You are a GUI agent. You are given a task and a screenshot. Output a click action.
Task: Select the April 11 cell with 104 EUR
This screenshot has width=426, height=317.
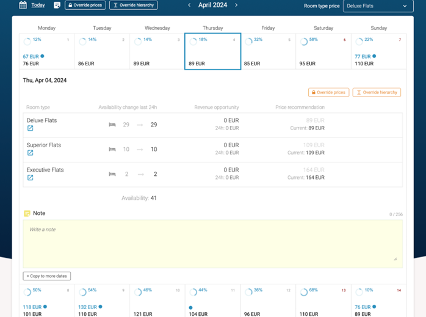point(213,301)
